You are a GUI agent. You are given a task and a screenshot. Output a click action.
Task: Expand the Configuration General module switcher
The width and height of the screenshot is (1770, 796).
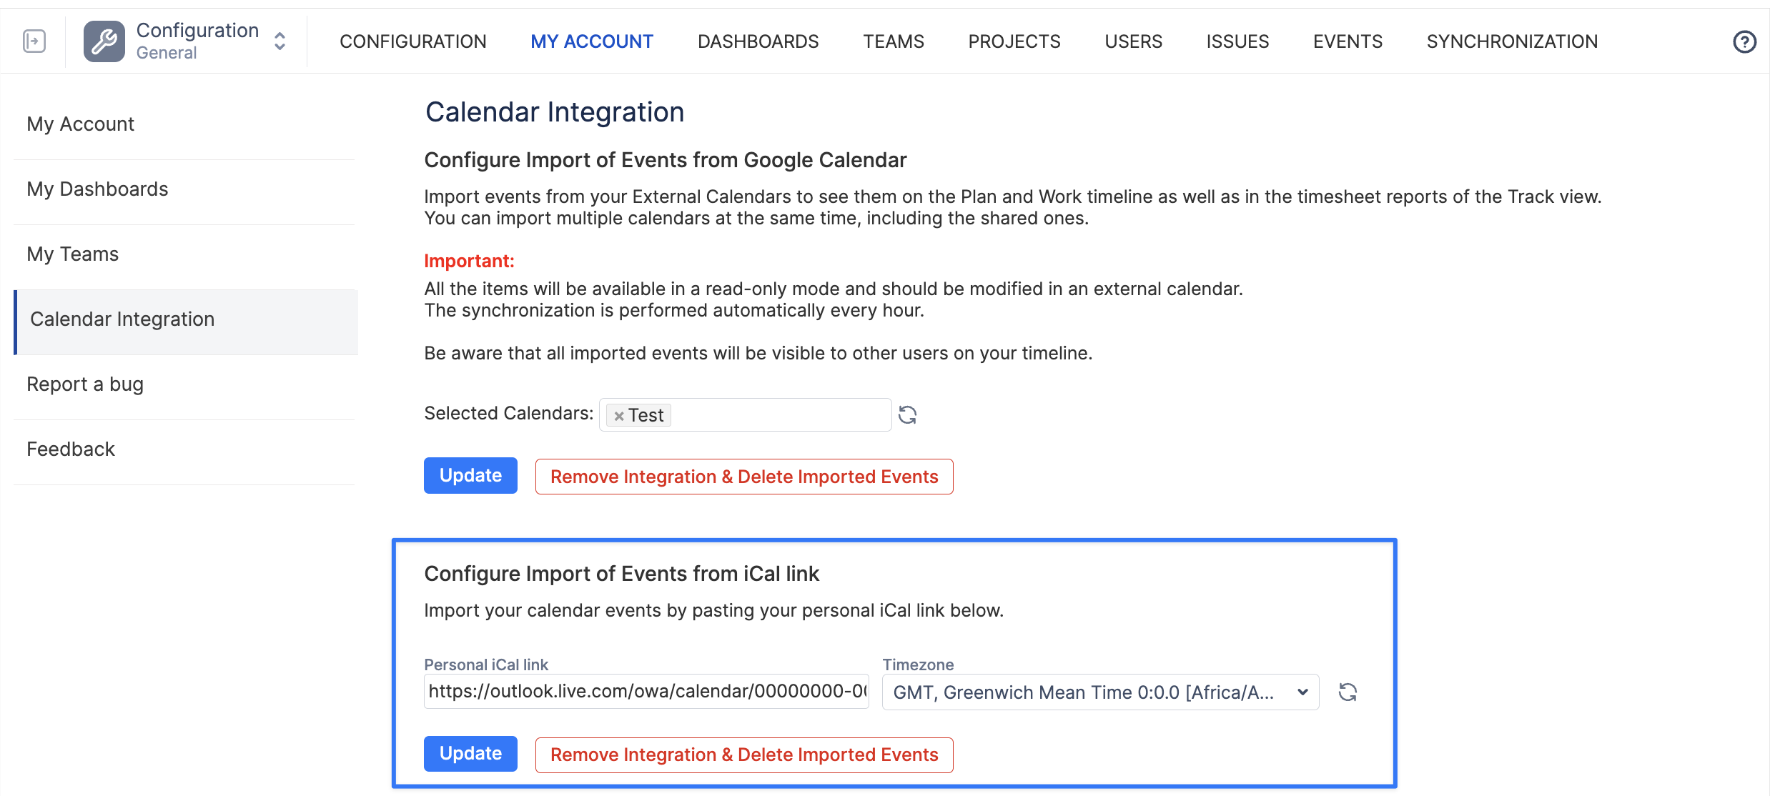pyautogui.click(x=280, y=41)
